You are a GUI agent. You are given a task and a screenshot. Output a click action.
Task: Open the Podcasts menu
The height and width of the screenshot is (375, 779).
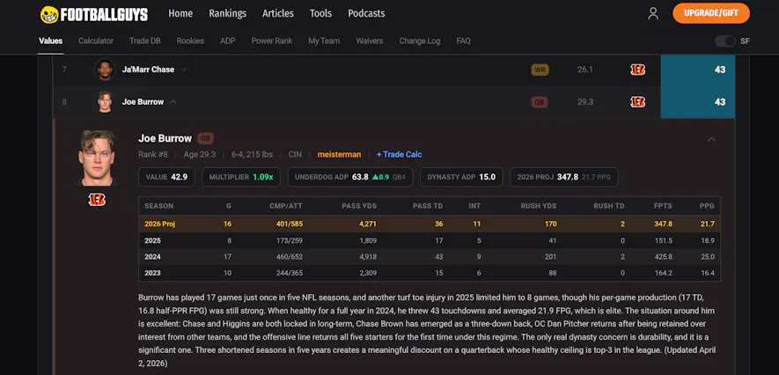[366, 13]
